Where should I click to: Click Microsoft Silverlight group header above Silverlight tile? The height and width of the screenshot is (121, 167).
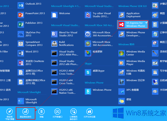[x=29, y=92]
